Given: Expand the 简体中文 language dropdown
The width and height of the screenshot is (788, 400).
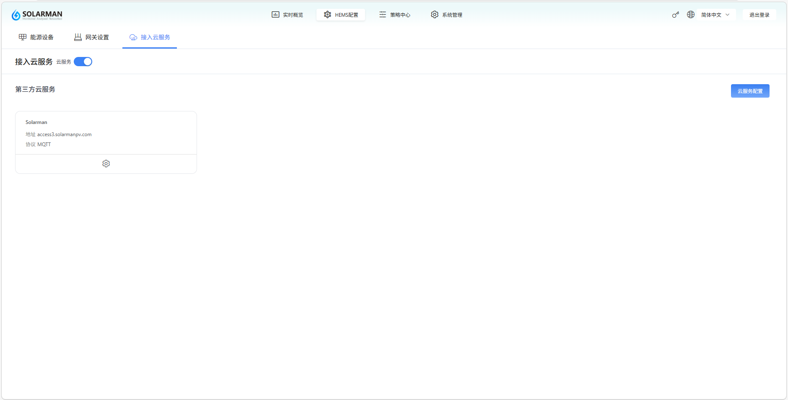Looking at the screenshot, I should [x=715, y=15].
